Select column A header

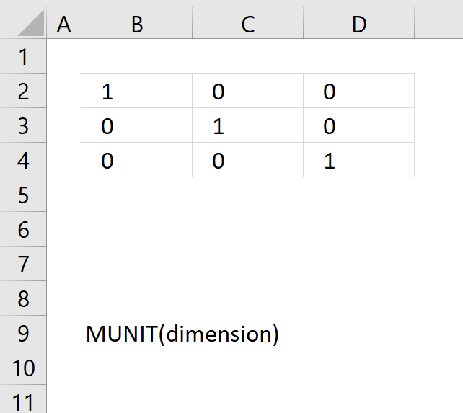(63, 22)
